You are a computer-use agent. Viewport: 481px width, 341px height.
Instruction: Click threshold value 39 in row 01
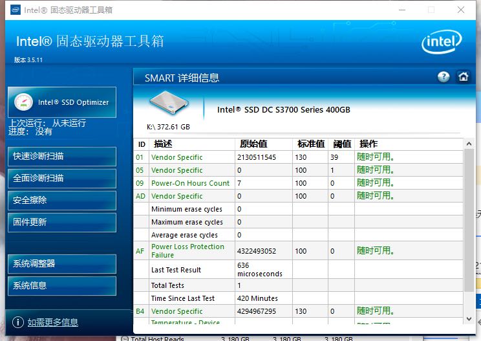point(334,157)
